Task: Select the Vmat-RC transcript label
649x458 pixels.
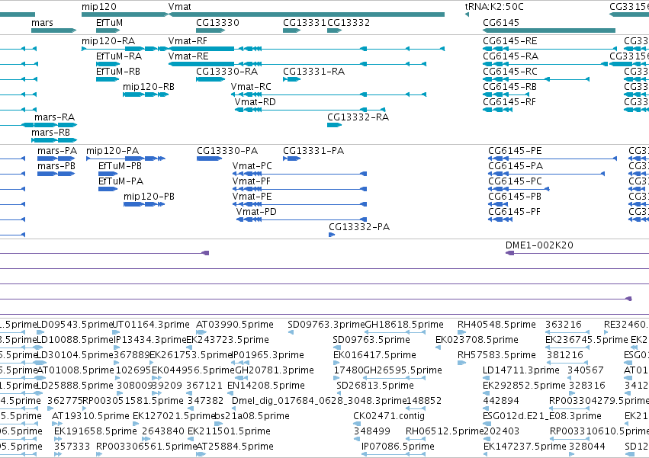Action: click(251, 86)
